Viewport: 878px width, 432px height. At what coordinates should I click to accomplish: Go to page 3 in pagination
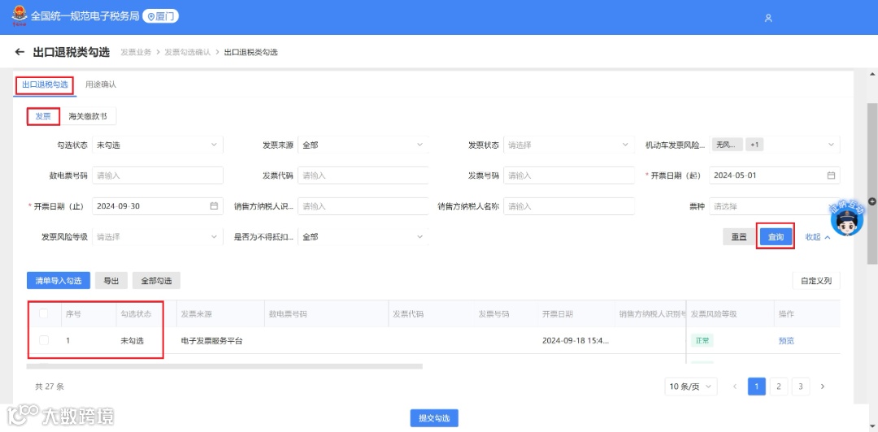[x=801, y=387]
